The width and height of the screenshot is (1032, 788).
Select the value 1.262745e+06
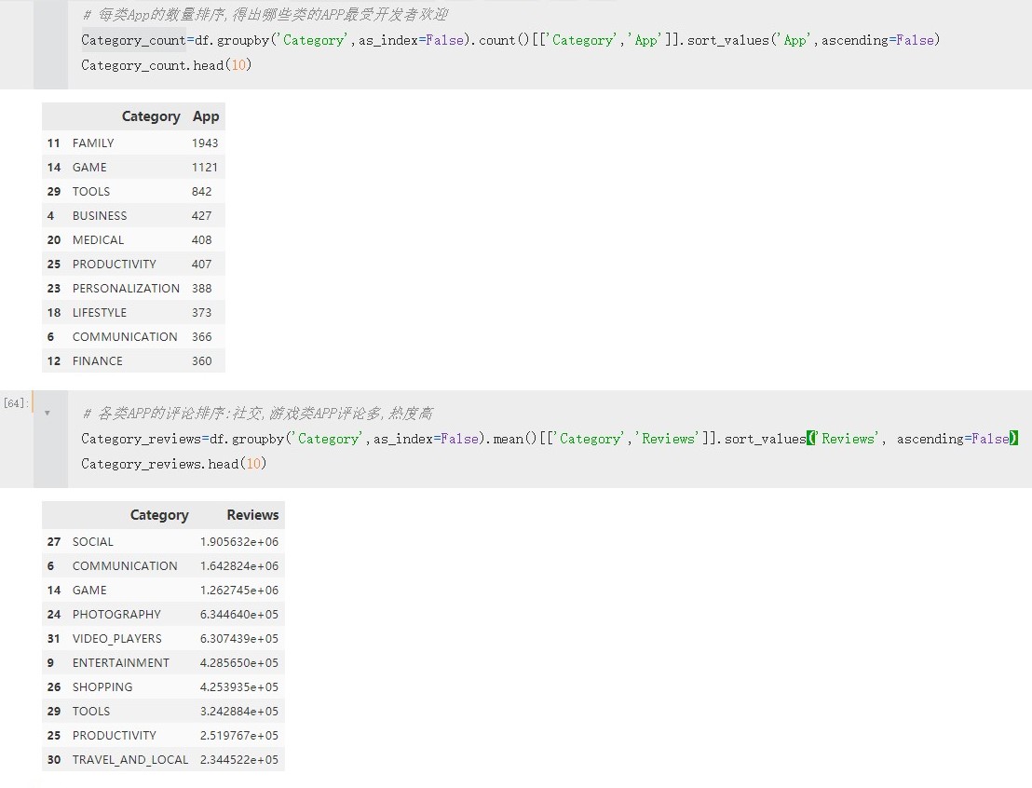(239, 591)
